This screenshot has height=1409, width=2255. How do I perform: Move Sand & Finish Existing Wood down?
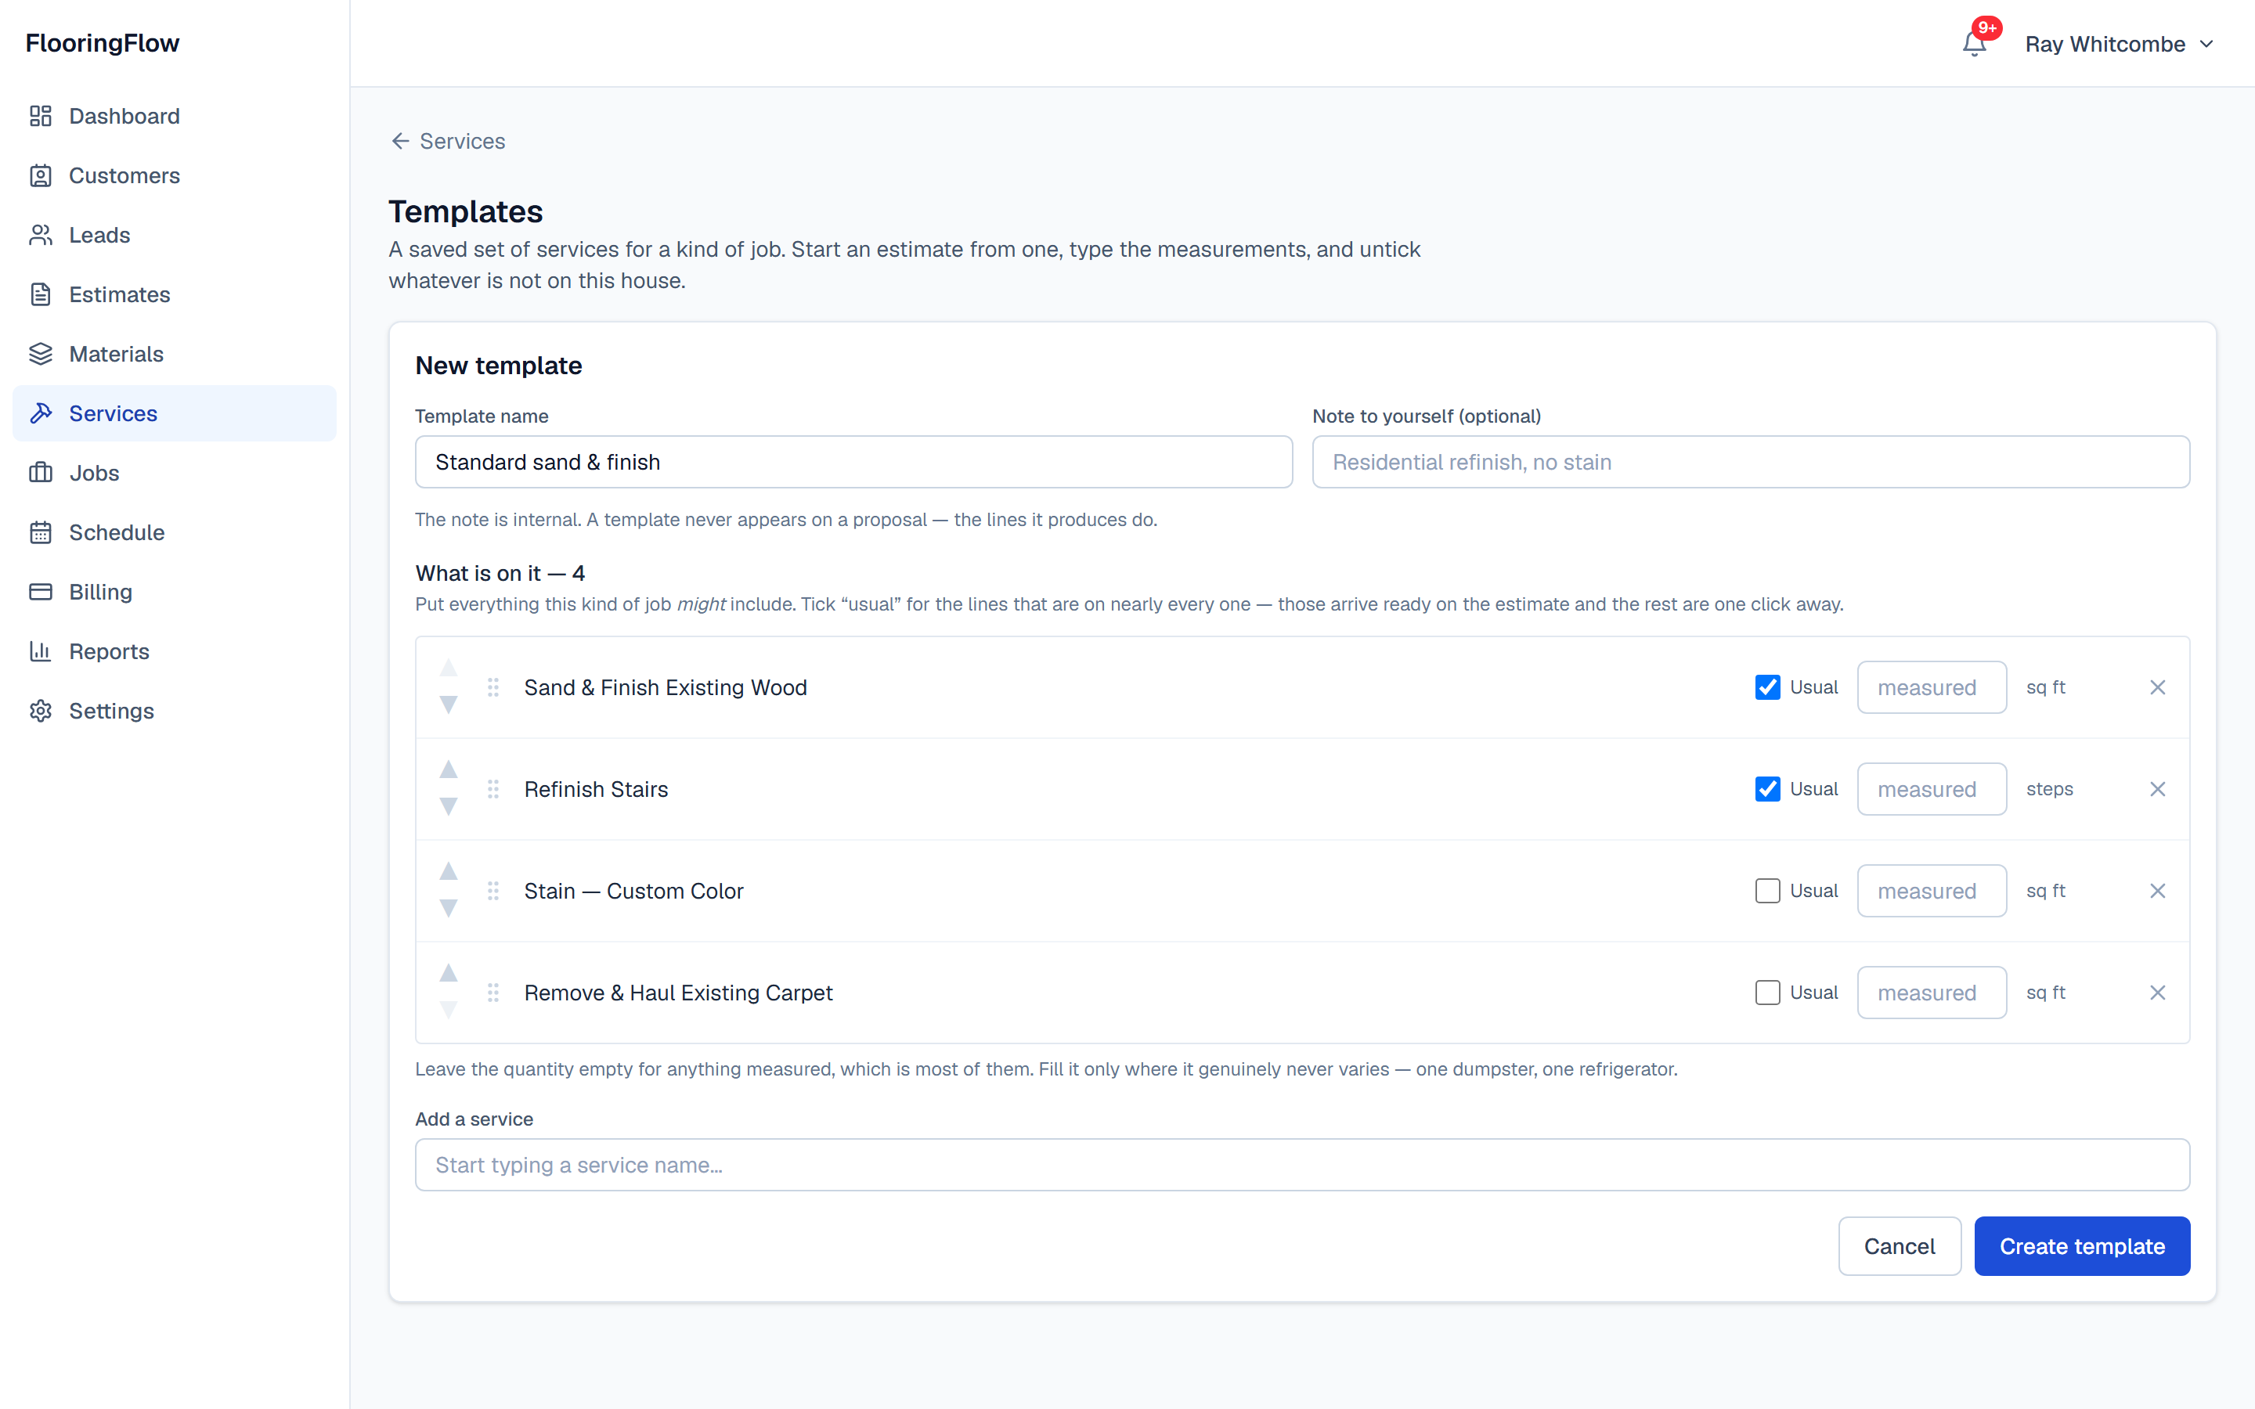[448, 705]
